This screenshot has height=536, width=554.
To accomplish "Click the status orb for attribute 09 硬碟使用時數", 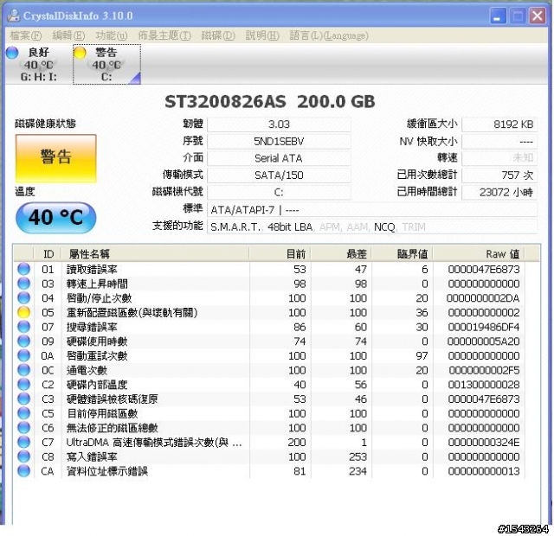I will [x=23, y=341].
